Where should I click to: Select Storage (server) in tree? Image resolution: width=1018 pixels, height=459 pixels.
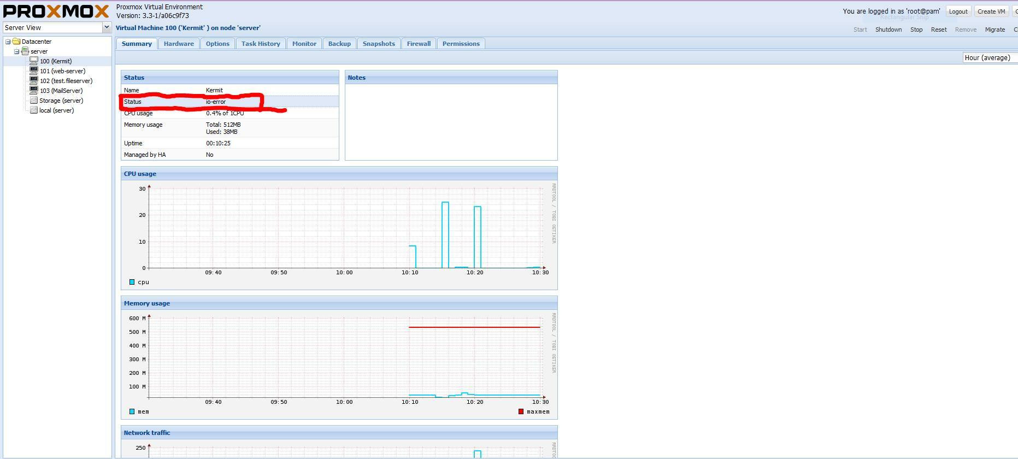pos(61,101)
